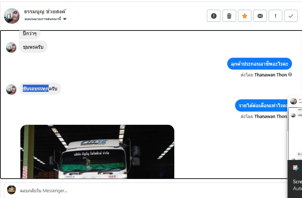
Task: Mark conversation done with checkmark
Action: [x=291, y=16]
